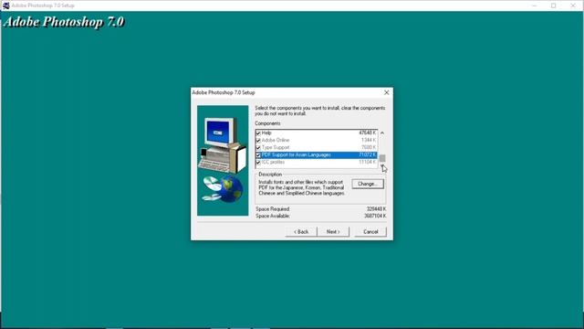The width and height of the screenshot is (584, 329).
Task: Click the Space Available value
Action: click(x=375, y=216)
